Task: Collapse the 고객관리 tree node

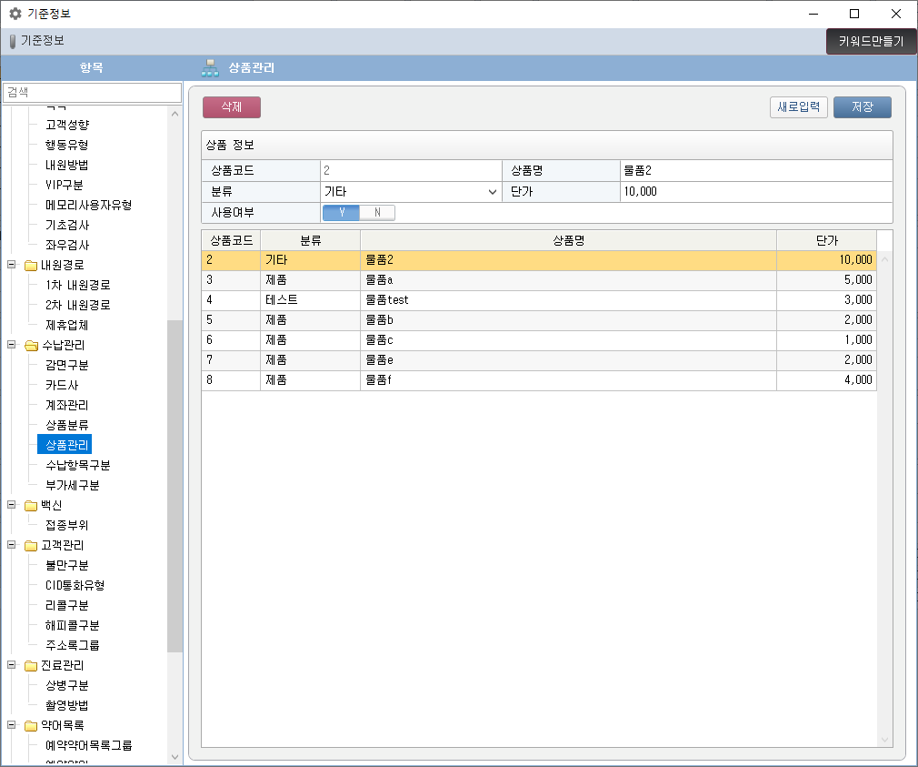Action: 12,546
